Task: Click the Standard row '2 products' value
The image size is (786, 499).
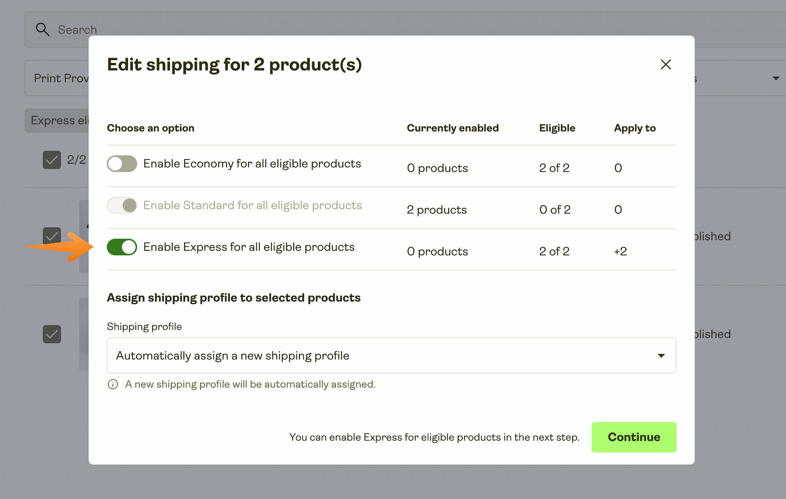Action: (x=437, y=210)
